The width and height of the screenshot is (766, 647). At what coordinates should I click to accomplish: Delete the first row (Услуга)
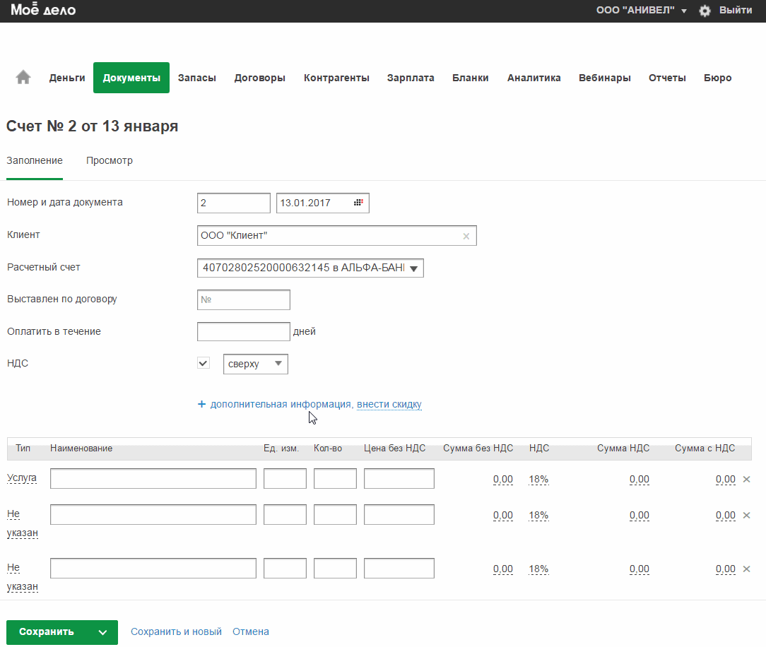click(x=746, y=479)
